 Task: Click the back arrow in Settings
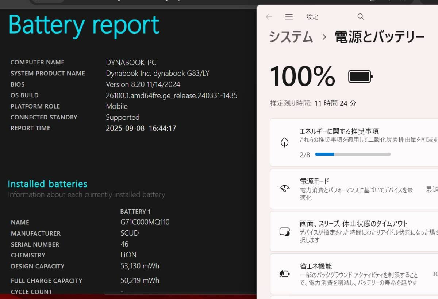(269, 17)
